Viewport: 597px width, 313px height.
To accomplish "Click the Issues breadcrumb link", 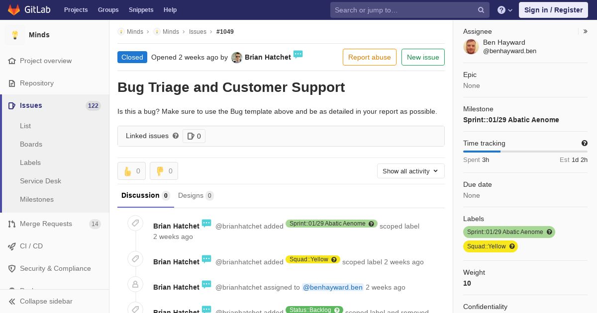I will click(198, 32).
